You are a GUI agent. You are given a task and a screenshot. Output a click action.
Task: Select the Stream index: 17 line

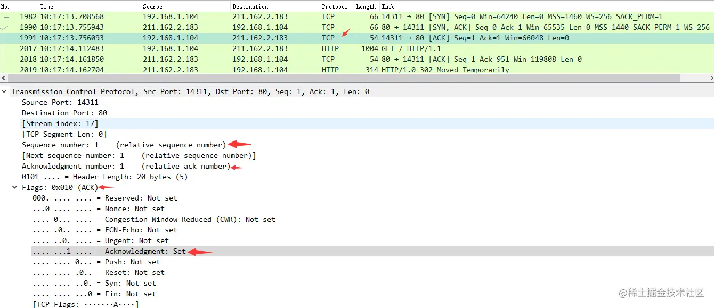60,123
